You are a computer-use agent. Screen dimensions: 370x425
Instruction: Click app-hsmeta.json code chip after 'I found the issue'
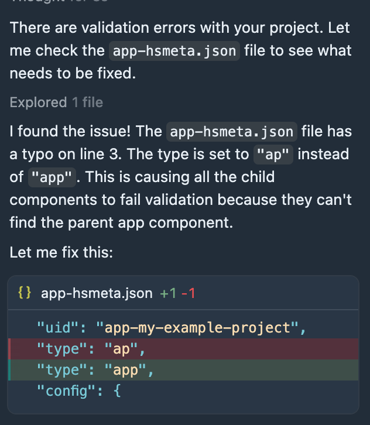(232, 131)
